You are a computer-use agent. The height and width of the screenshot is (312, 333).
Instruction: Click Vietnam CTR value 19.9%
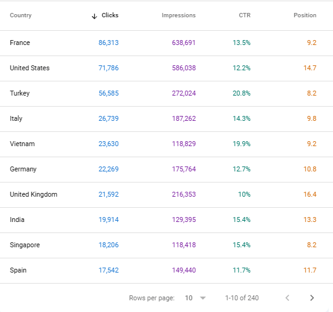tap(242, 144)
